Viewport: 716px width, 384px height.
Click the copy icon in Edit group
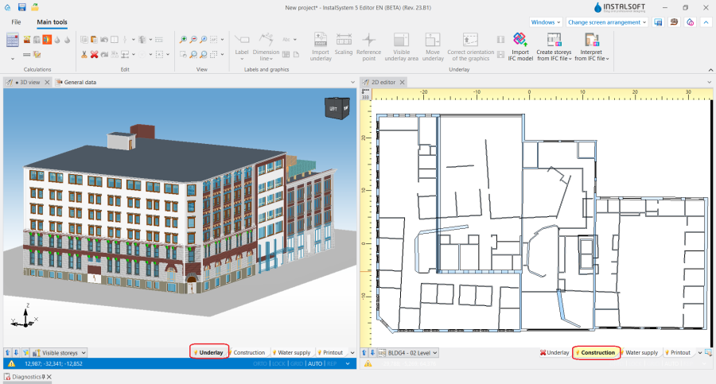tap(84, 40)
